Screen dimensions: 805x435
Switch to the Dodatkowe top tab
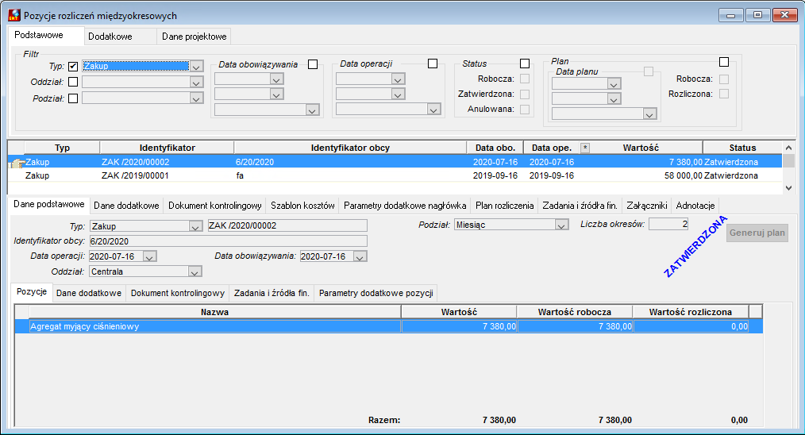(x=110, y=37)
